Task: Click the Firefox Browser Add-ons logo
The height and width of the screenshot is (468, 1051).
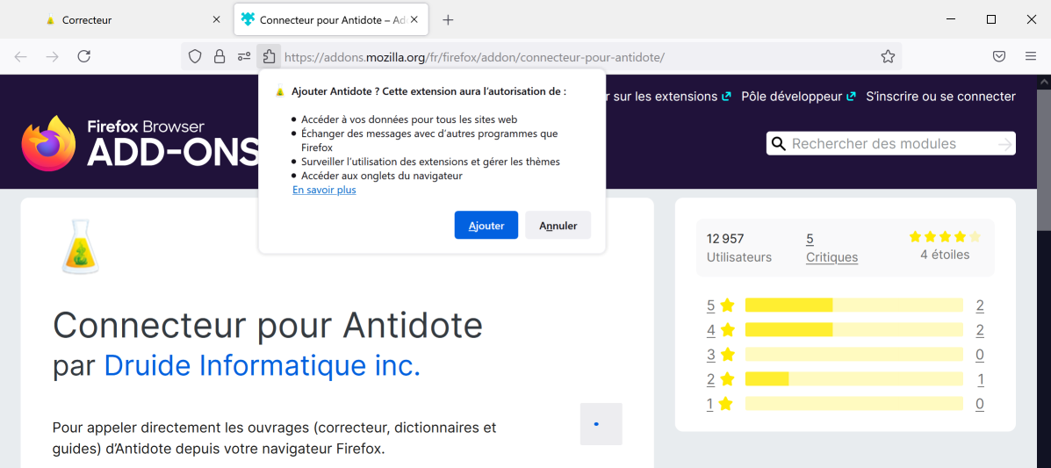Action: [x=140, y=143]
